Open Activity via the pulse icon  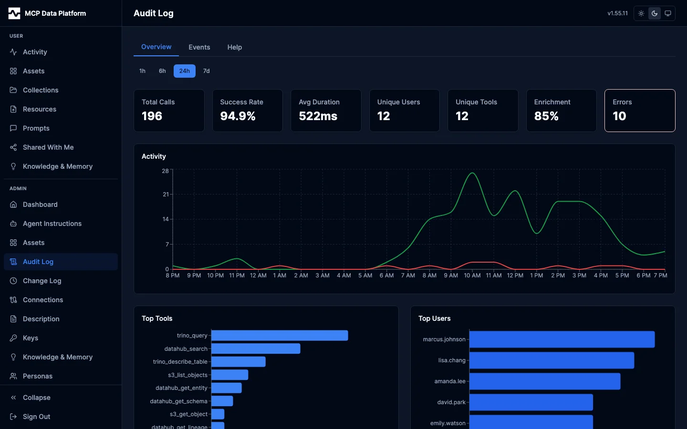[x=13, y=52]
